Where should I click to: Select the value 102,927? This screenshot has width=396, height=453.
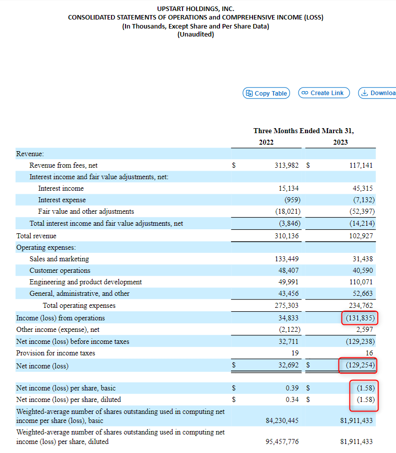tap(361, 236)
